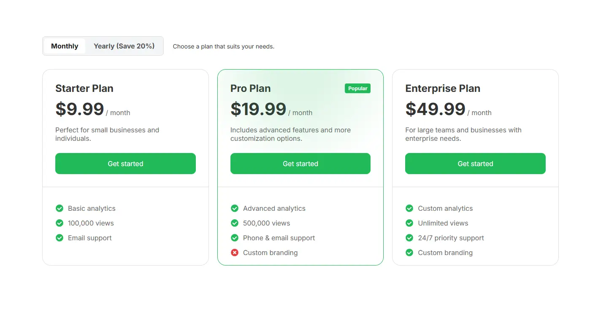
Task: Click the check icon beside Email support
Action: pos(60,238)
